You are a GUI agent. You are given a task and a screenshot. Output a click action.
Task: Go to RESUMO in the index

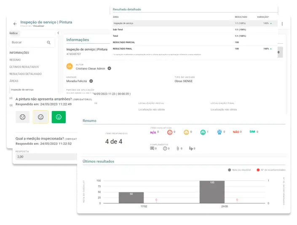pos(15,60)
